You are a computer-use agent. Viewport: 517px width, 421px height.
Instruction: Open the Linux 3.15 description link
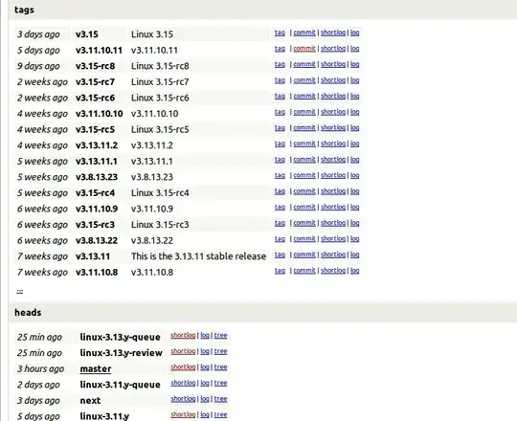point(152,34)
